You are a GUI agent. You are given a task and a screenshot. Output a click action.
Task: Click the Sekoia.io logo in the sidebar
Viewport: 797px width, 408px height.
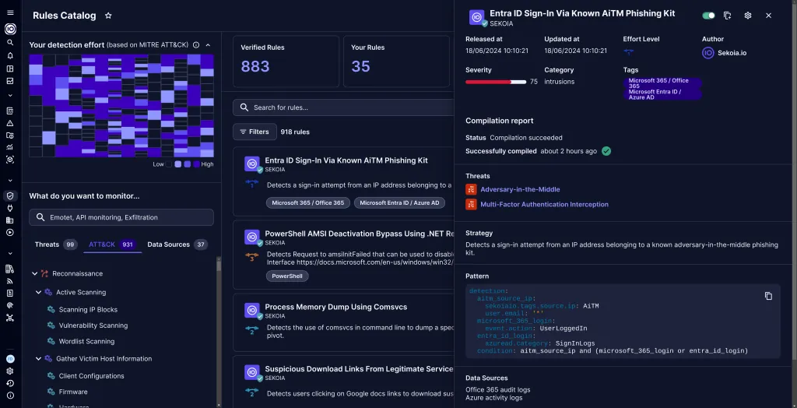(x=10, y=29)
